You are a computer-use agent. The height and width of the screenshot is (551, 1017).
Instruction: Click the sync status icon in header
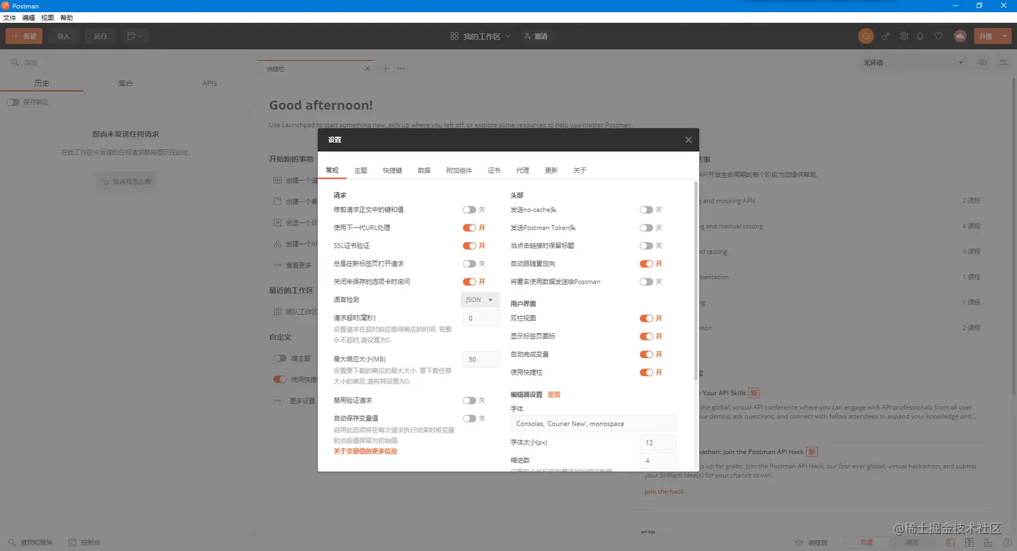click(866, 36)
